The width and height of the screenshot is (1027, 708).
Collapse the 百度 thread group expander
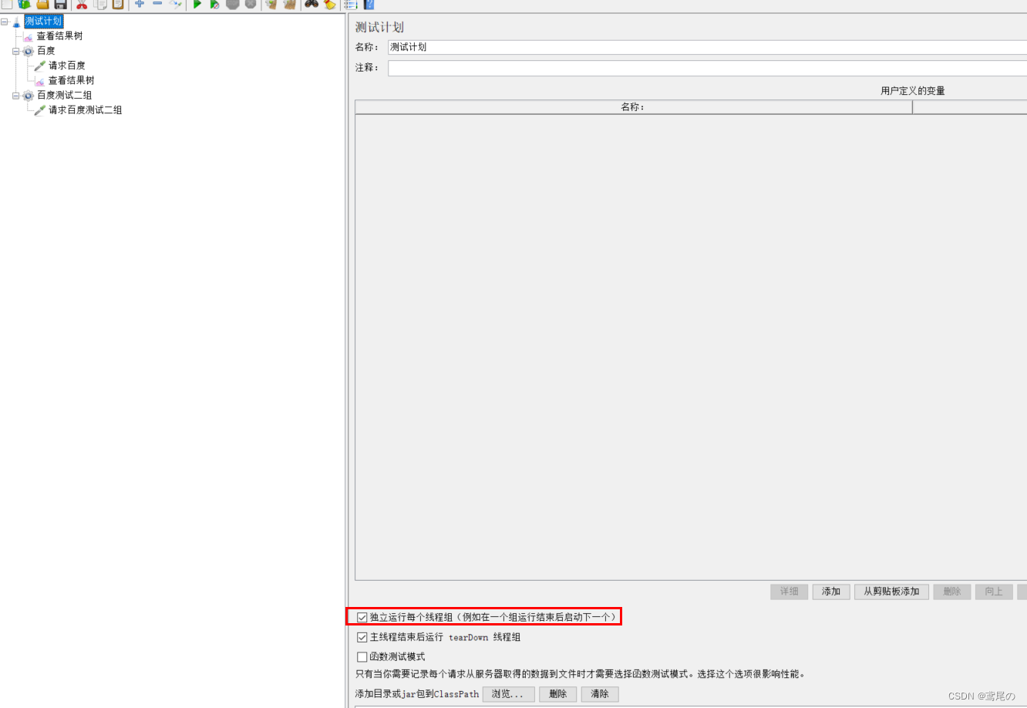(16, 51)
